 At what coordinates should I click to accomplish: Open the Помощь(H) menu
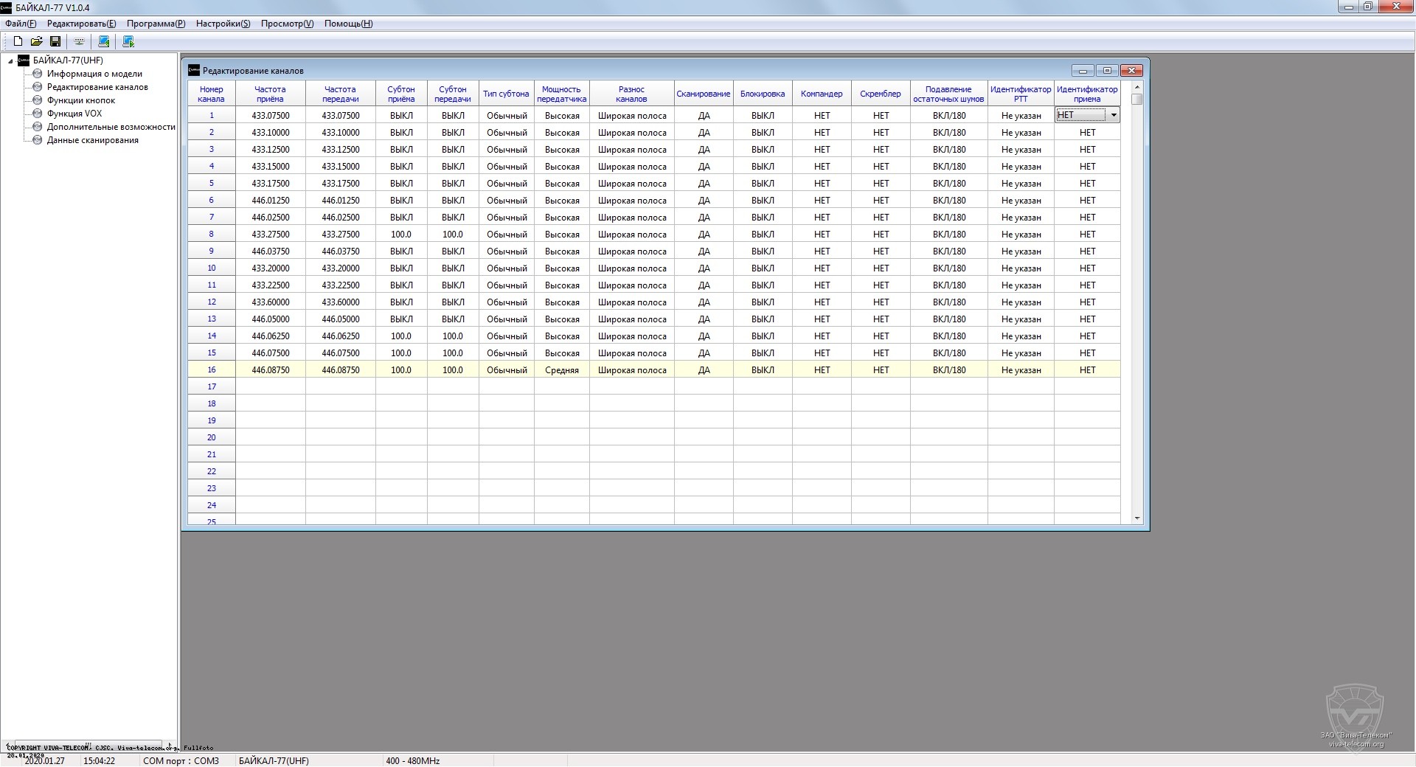[348, 24]
